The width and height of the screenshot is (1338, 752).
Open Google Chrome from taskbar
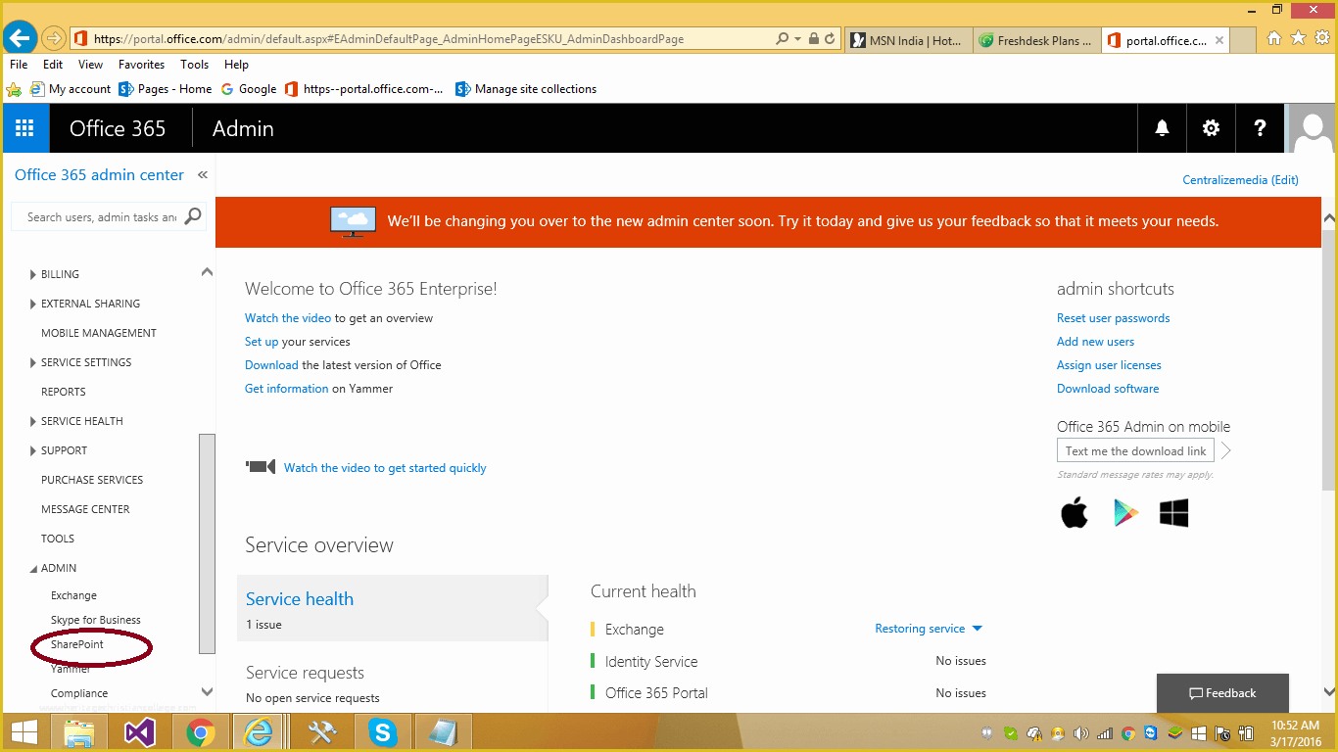[x=201, y=732]
